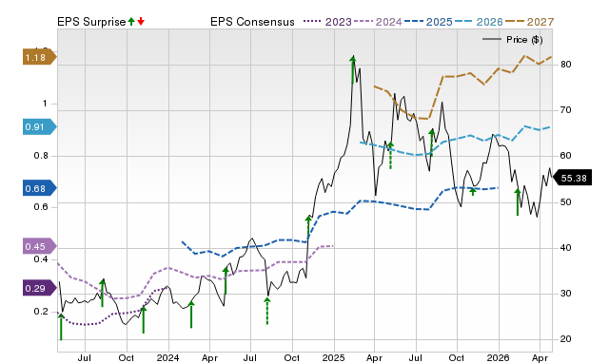Click the 2024 x-axis label

pos(167,357)
